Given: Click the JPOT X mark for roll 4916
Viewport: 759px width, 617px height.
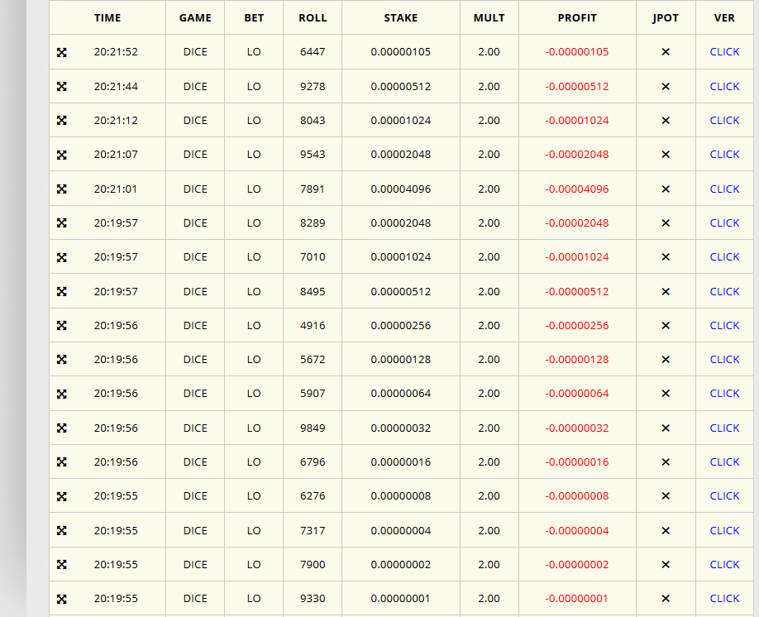Looking at the screenshot, I should click(666, 326).
